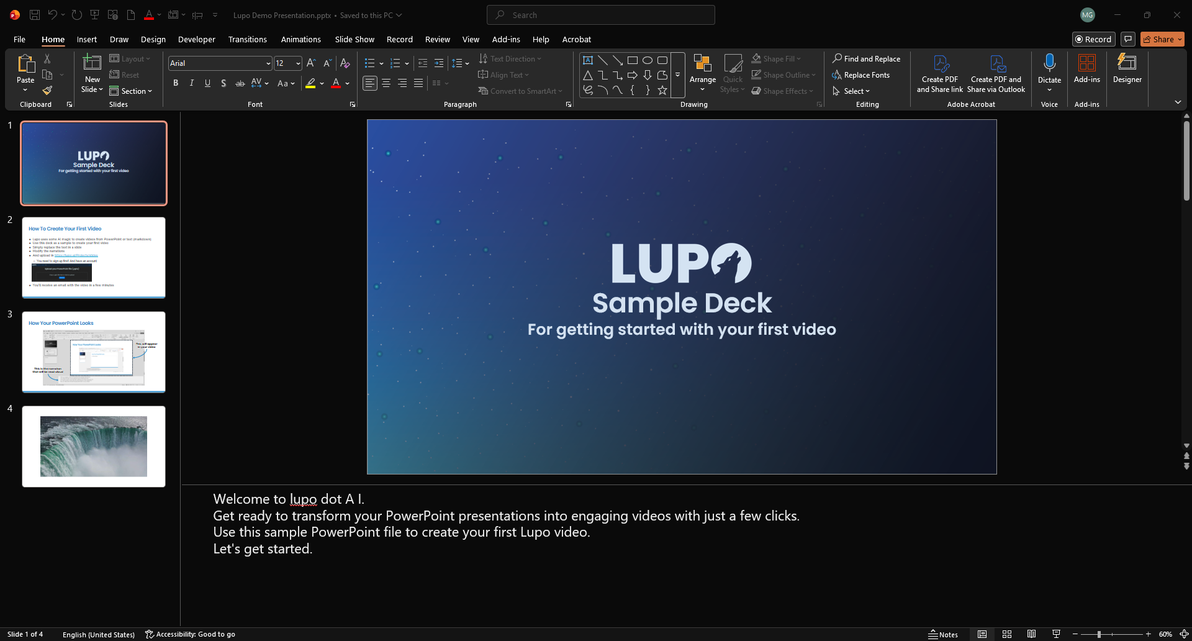Click the Save icon in title bar
This screenshot has height=641, width=1192.
[x=35, y=15]
